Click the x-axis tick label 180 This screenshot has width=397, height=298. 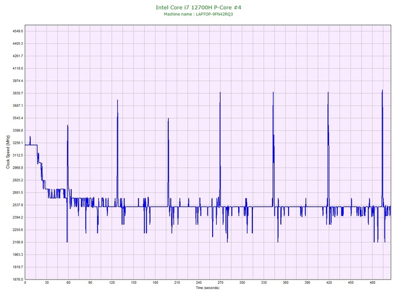tap(155, 283)
